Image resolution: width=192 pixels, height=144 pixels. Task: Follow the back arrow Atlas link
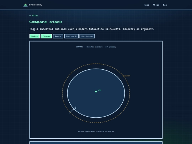click(34, 16)
